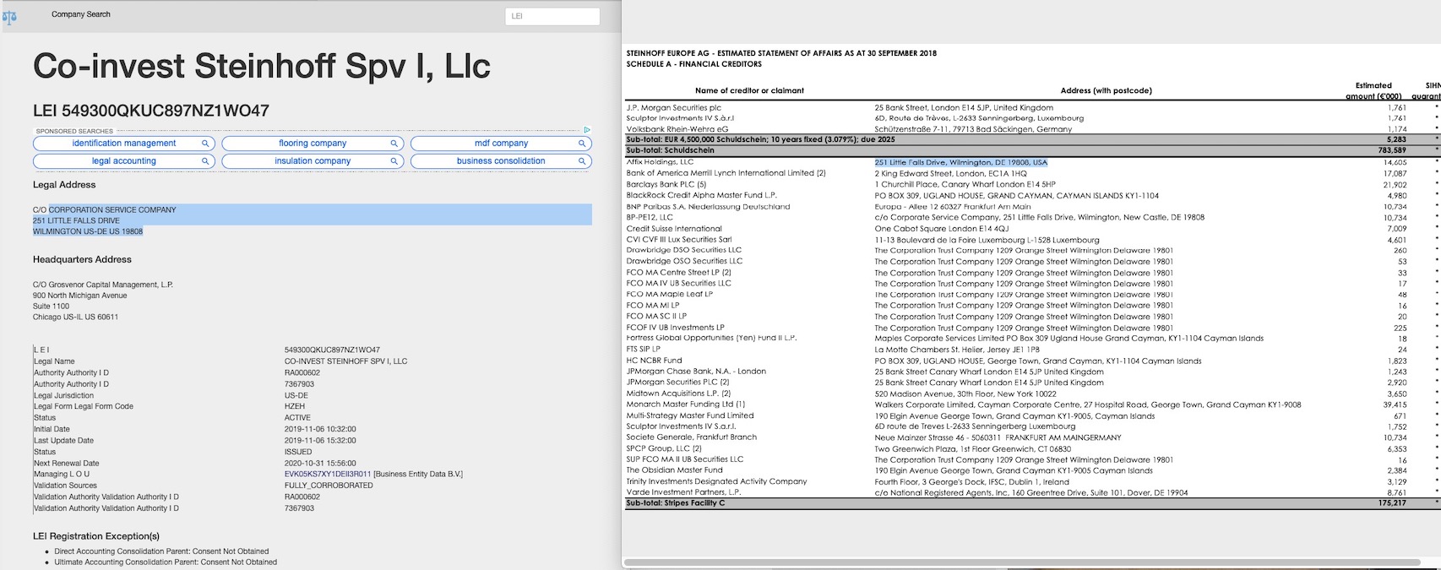Click 'Monarch Master Funding Ltd (1)' creditor name
Screen dimensions: 1441x570
point(685,404)
